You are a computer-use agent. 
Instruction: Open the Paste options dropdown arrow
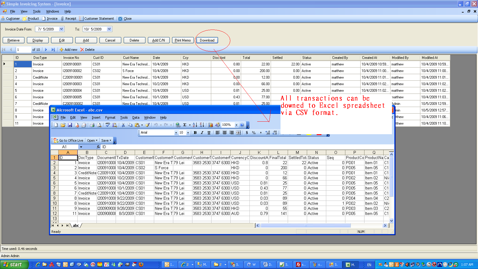[142, 125]
